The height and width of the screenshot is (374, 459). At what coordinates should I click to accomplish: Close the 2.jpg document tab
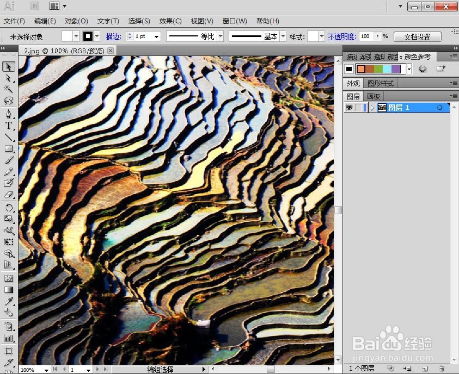(111, 51)
